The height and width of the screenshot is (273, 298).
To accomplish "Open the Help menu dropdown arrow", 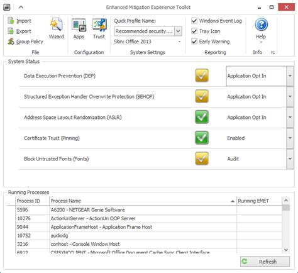I will (261, 42).
